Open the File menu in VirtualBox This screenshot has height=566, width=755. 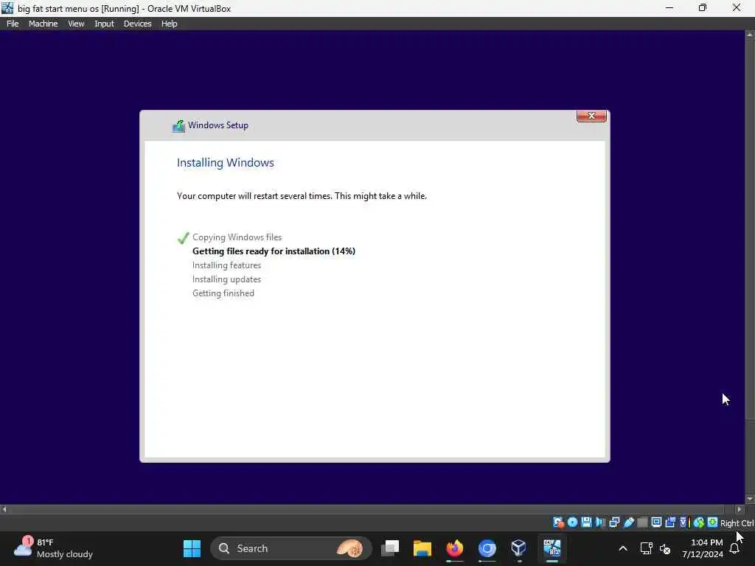[x=13, y=24]
